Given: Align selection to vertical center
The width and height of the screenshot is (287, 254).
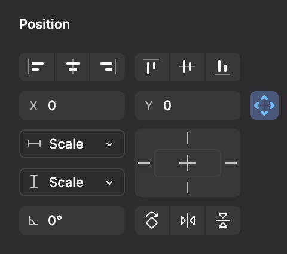Looking at the screenshot, I should click(x=187, y=67).
